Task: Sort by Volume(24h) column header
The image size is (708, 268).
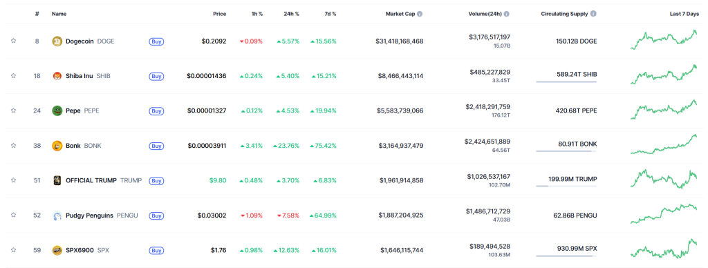Action: click(485, 14)
